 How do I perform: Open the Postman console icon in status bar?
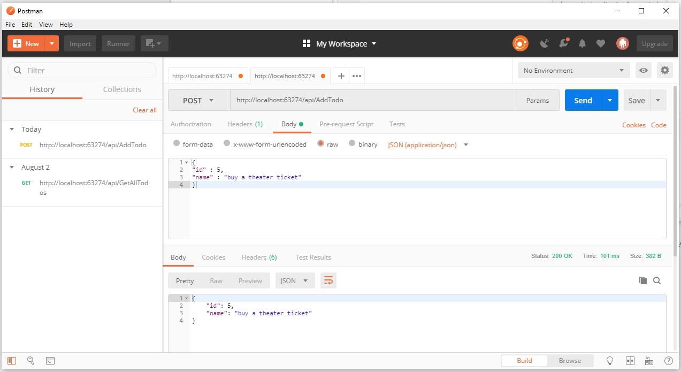tap(50, 361)
